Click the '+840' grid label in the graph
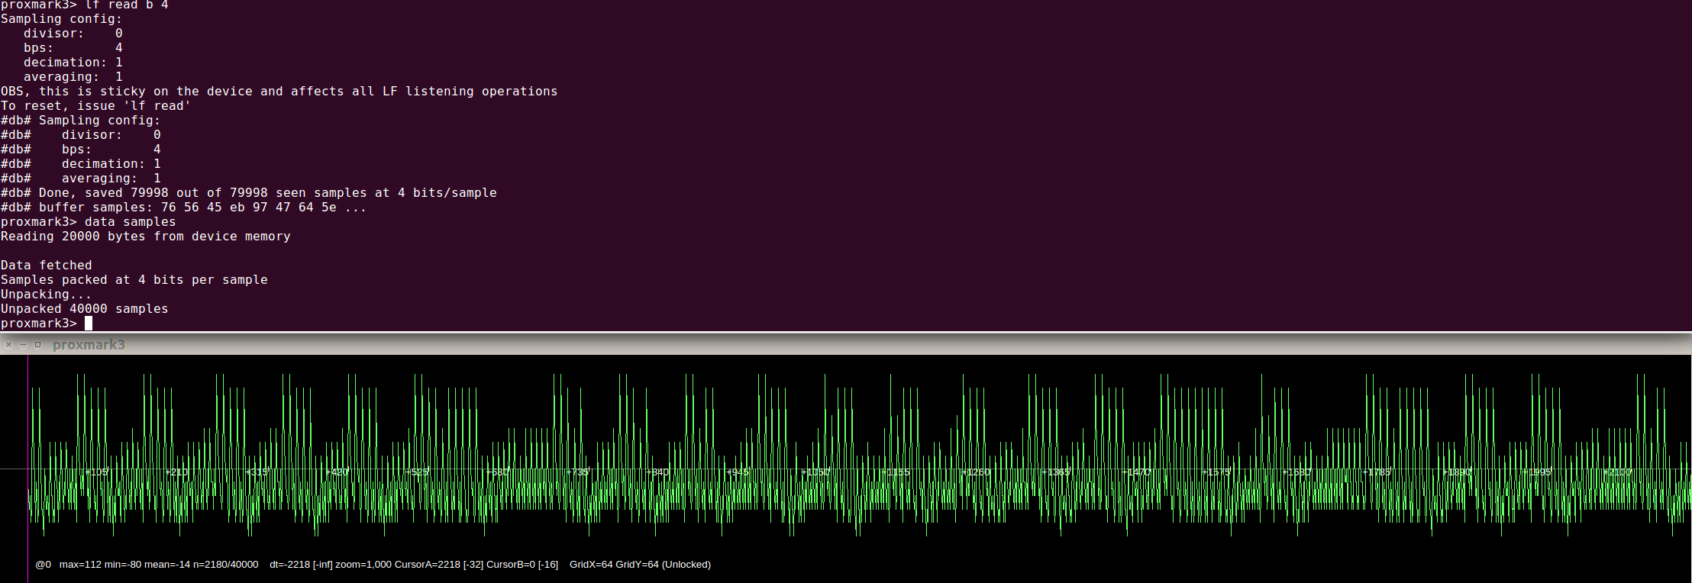This screenshot has width=1692, height=583. point(657,472)
